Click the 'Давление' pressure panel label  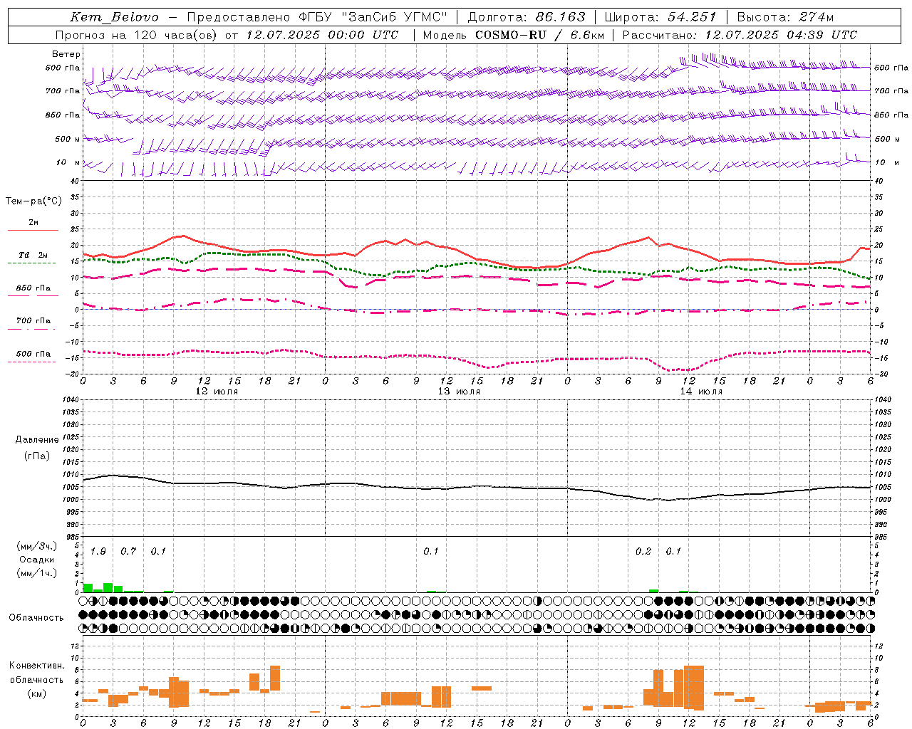pos(37,440)
